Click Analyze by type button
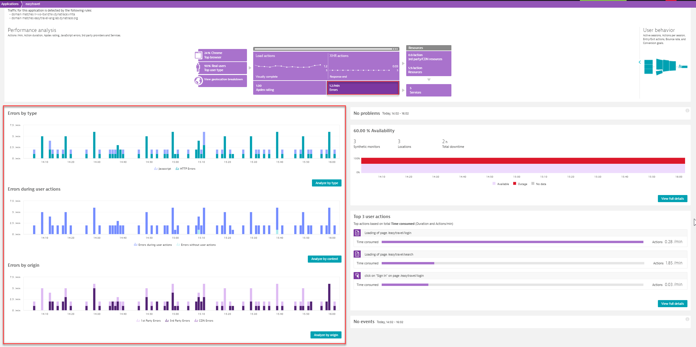The width and height of the screenshot is (696, 347). [x=327, y=183]
